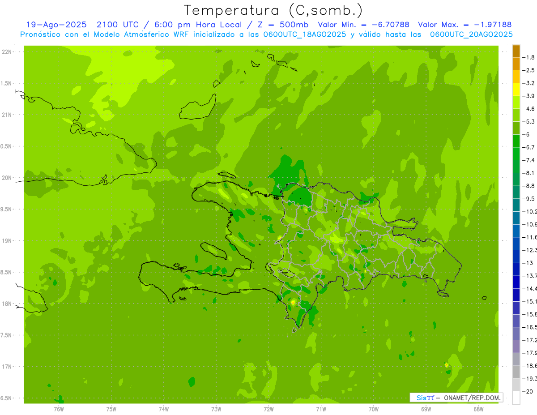The image size is (537, 415).
Task: Click the colorbar swatch between -6 and -6.7
Action: pos(516,141)
